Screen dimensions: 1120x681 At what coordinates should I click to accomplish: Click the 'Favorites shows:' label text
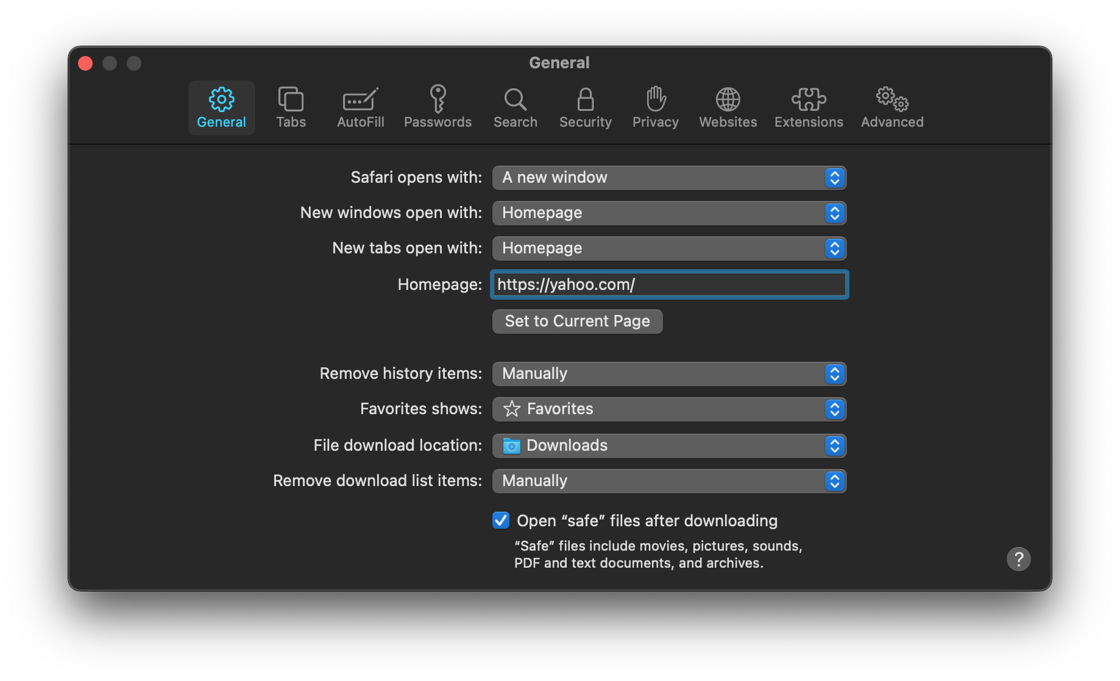coord(421,409)
